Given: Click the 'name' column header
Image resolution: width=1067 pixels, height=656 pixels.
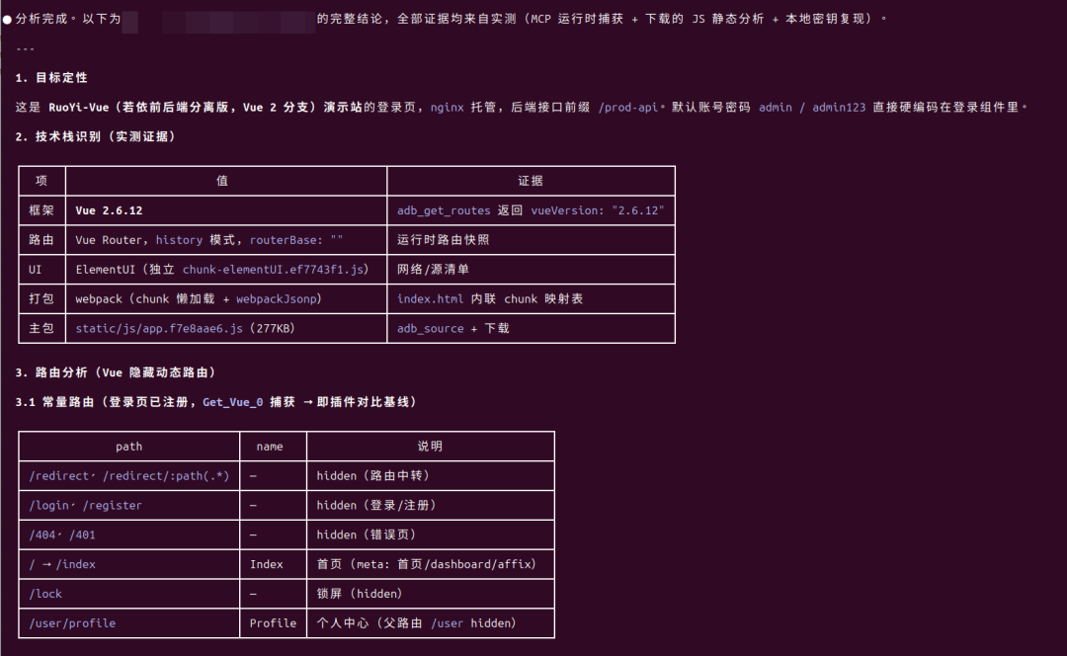Looking at the screenshot, I should point(273,447).
